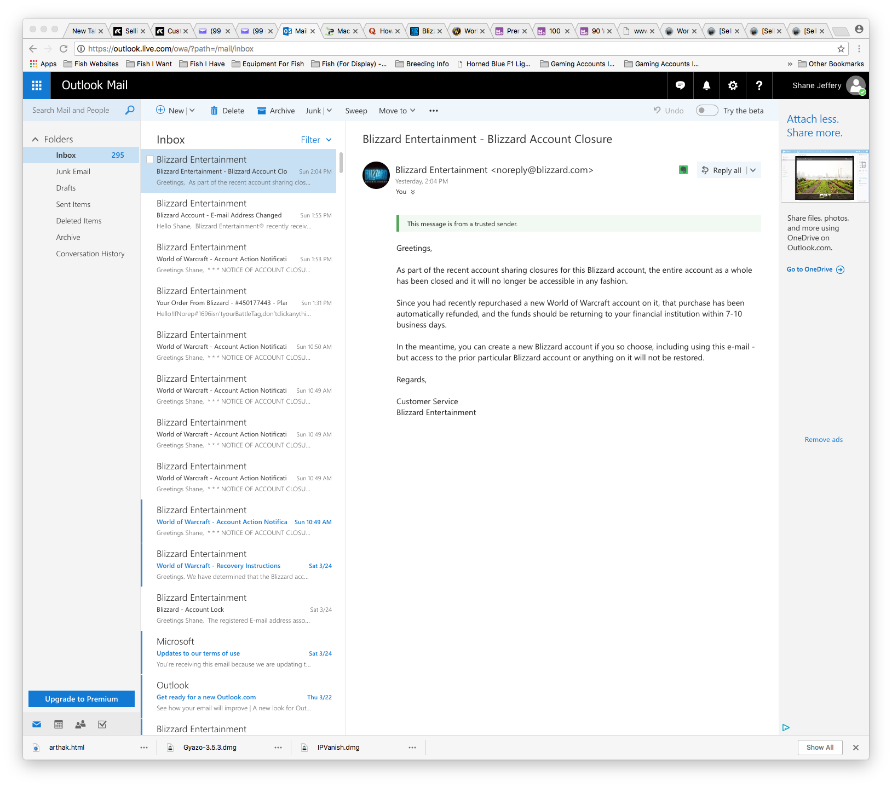Click the Delete trash icon
892x787 pixels.
(x=214, y=111)
